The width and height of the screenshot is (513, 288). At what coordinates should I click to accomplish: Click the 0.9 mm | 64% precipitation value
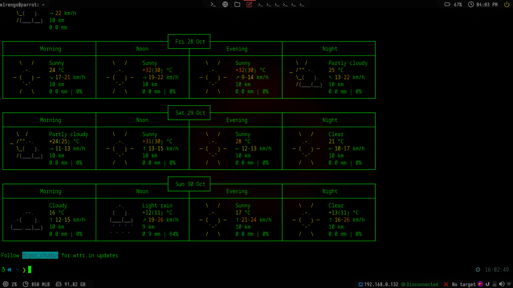160,234
